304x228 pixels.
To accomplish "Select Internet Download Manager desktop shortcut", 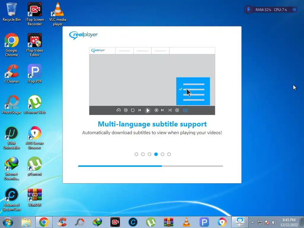I will point(12,169).
